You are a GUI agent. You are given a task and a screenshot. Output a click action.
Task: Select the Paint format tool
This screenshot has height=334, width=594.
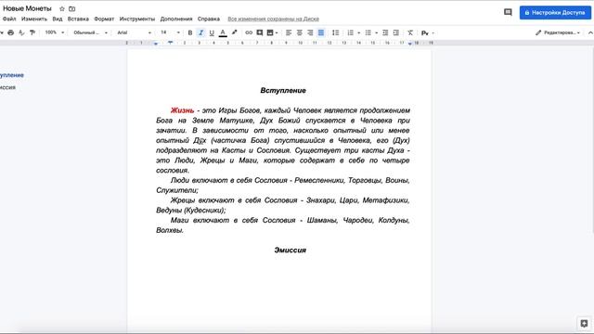pos(32,33)
